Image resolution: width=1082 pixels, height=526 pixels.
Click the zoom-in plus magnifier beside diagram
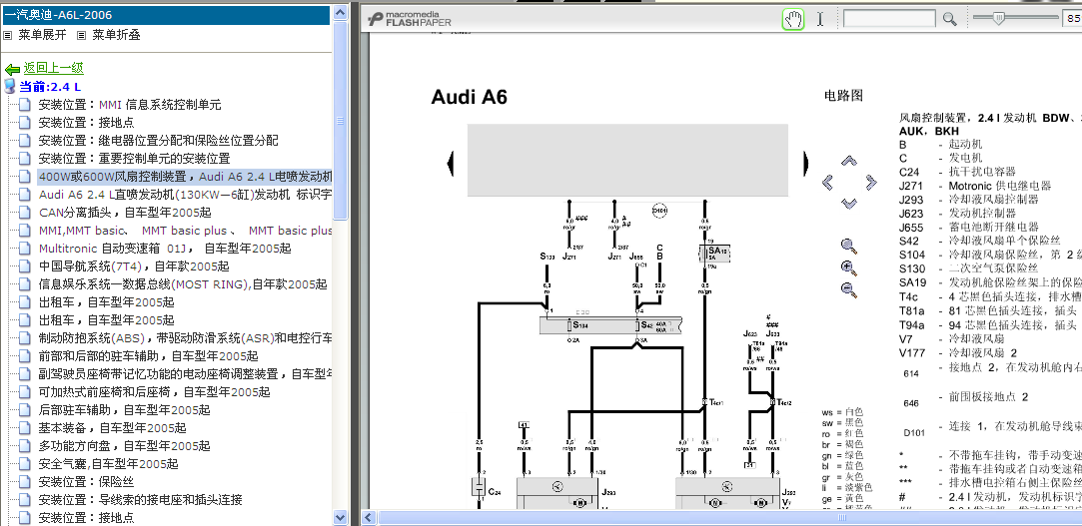point(849,268)
